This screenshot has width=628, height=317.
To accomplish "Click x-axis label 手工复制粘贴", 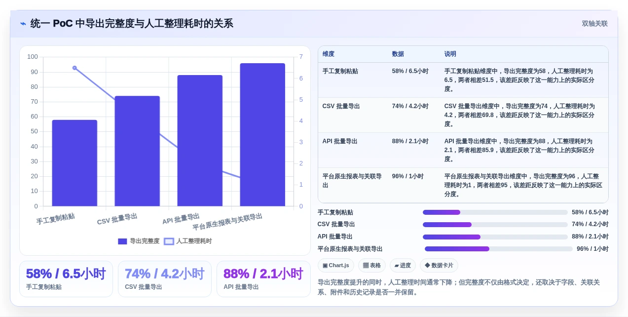I will pyautogui.click(x=55, y=218).
